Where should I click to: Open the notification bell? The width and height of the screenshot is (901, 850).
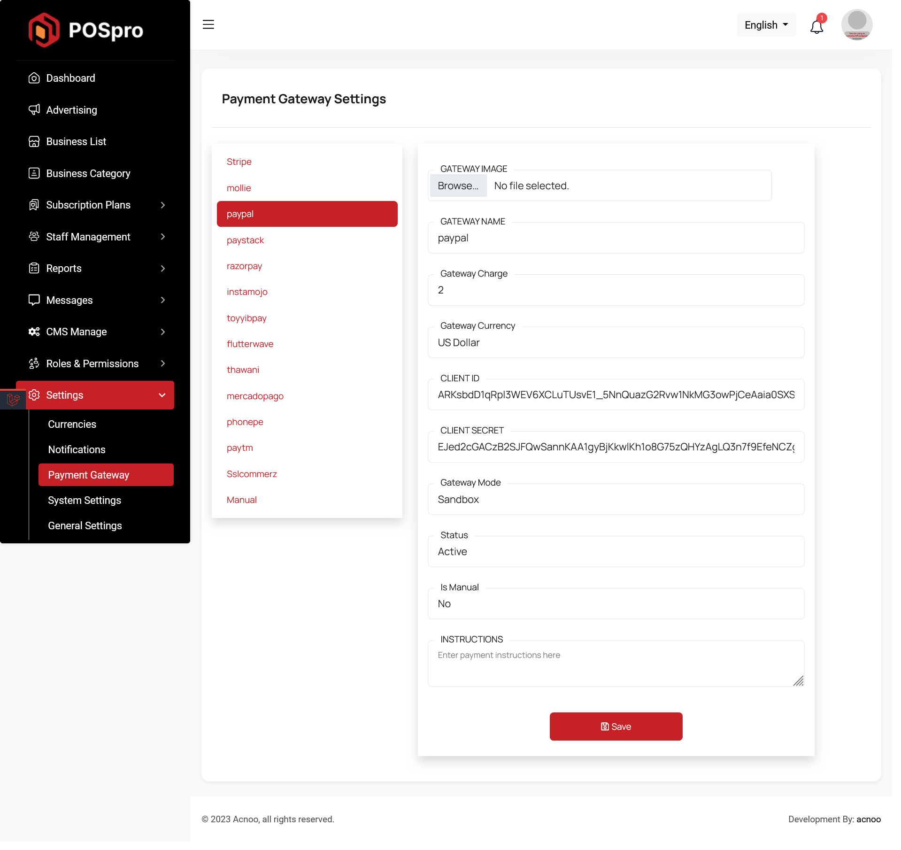point(816,26)
